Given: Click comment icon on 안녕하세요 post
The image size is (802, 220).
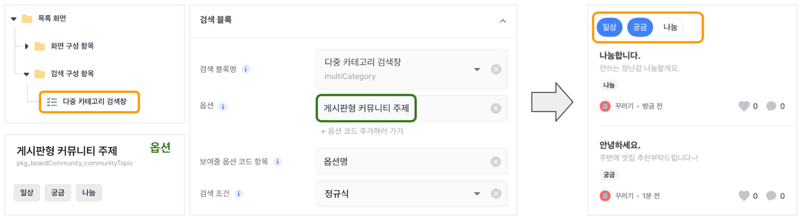Looking at the screenshot, I should click(771, 196).
